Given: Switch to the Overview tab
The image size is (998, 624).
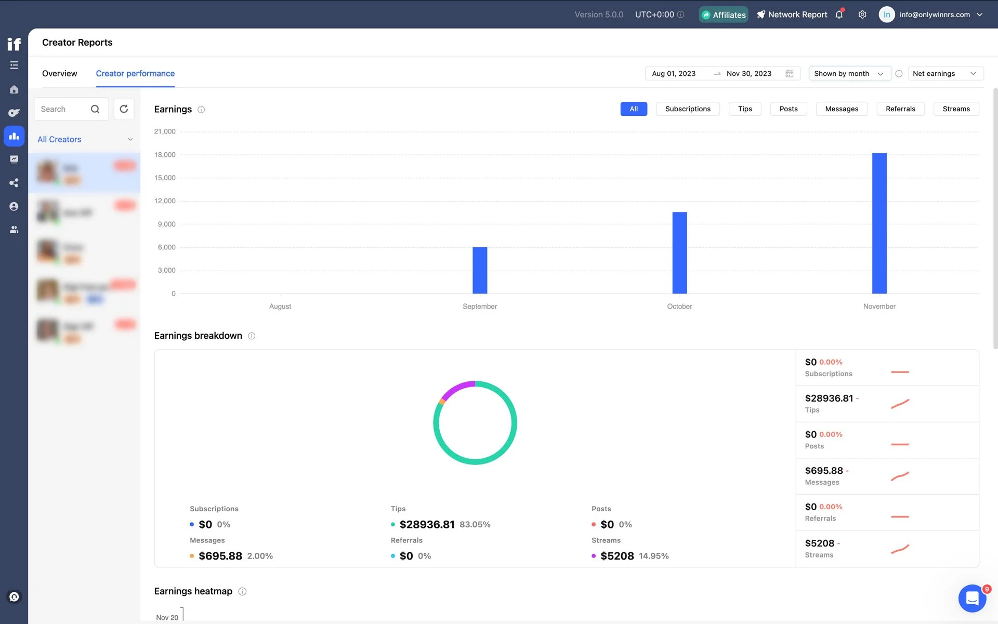Looking at the screenshot, I should pos(59,74).
